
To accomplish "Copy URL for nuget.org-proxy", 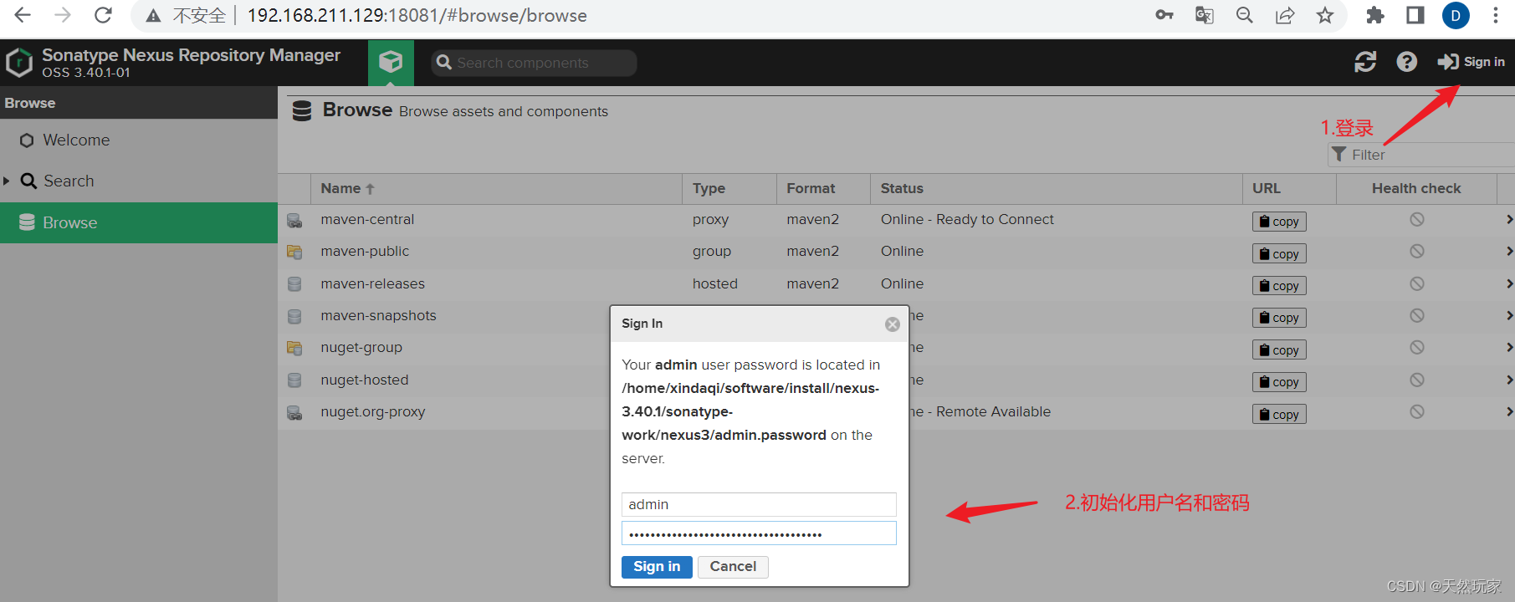I will point(1279,415).
